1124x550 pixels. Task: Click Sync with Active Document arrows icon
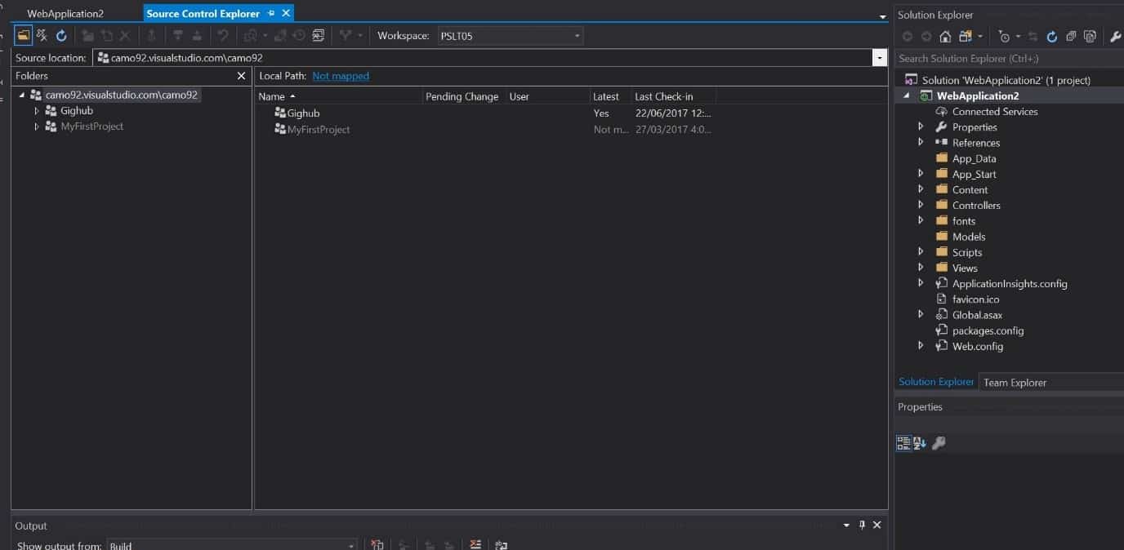1033,37
